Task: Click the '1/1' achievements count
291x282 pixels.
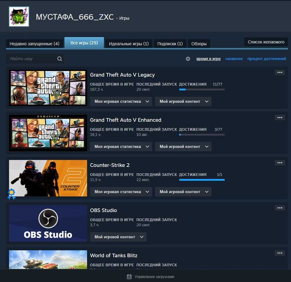Action: point(219,174)
